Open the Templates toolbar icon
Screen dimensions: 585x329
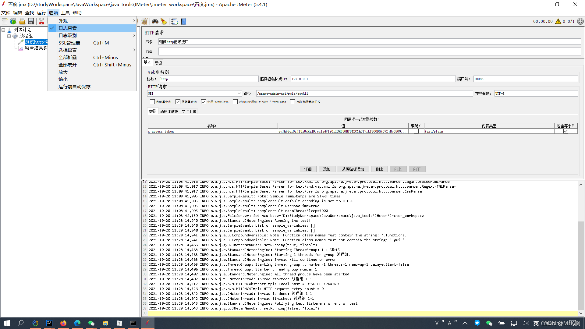[x=13, y=21]
